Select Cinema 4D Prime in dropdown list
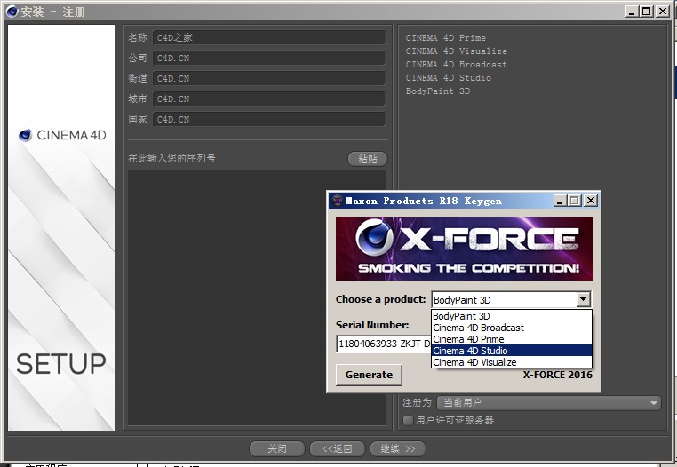This screenshot has width=677, height=467. [512, 339]
